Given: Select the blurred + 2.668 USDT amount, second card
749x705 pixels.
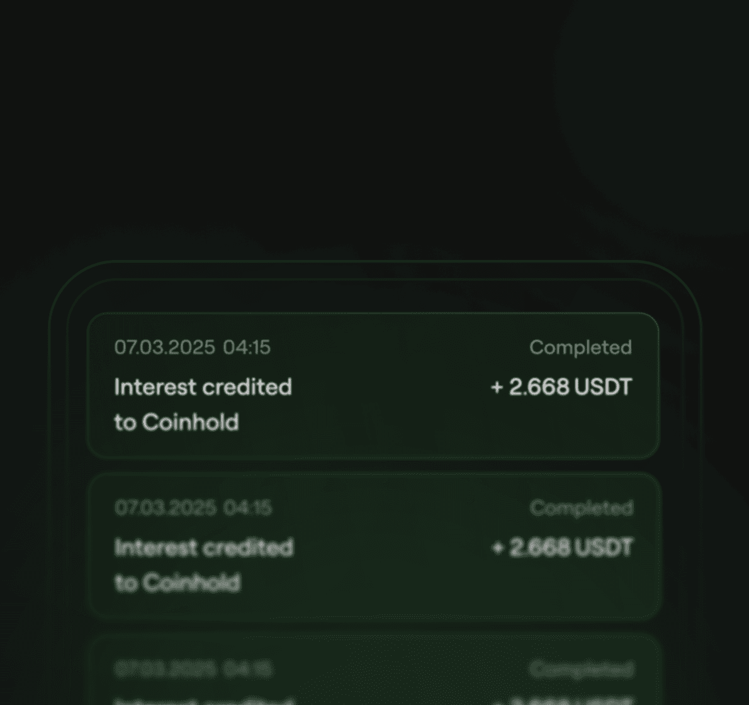Looking at the screenshot, I should click(562, 548).
